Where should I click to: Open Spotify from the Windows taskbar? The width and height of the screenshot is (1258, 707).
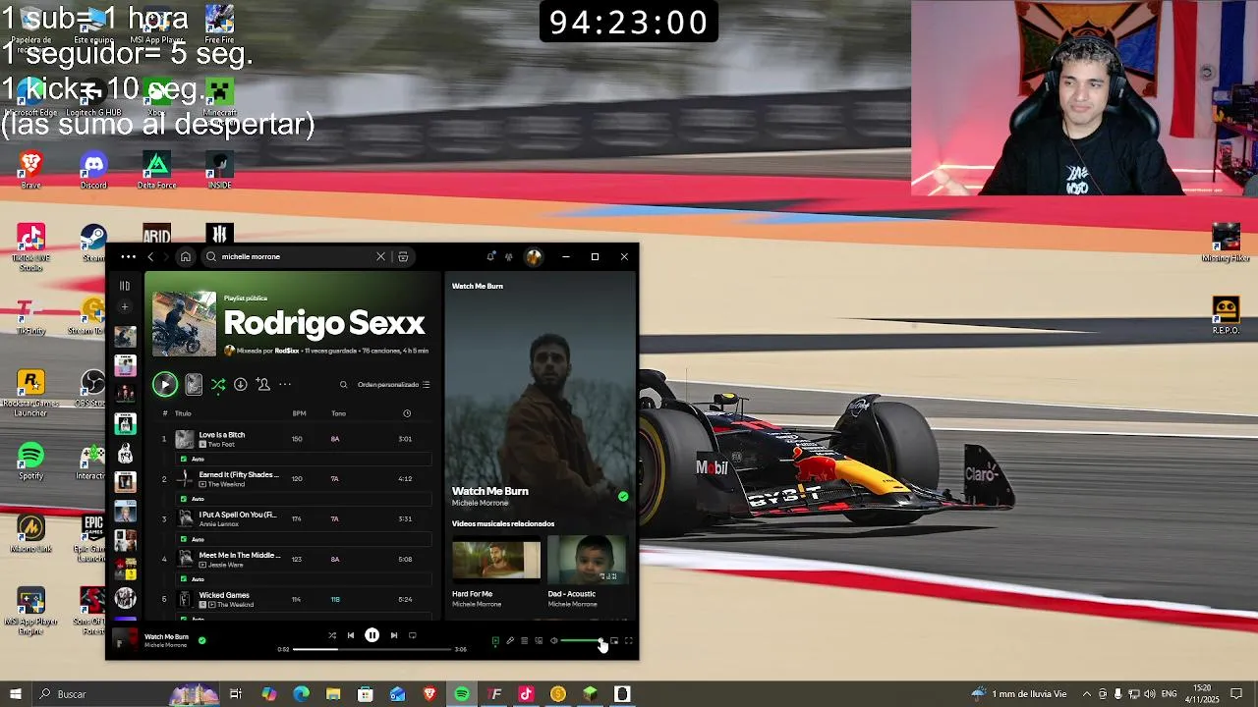[462, 694]
